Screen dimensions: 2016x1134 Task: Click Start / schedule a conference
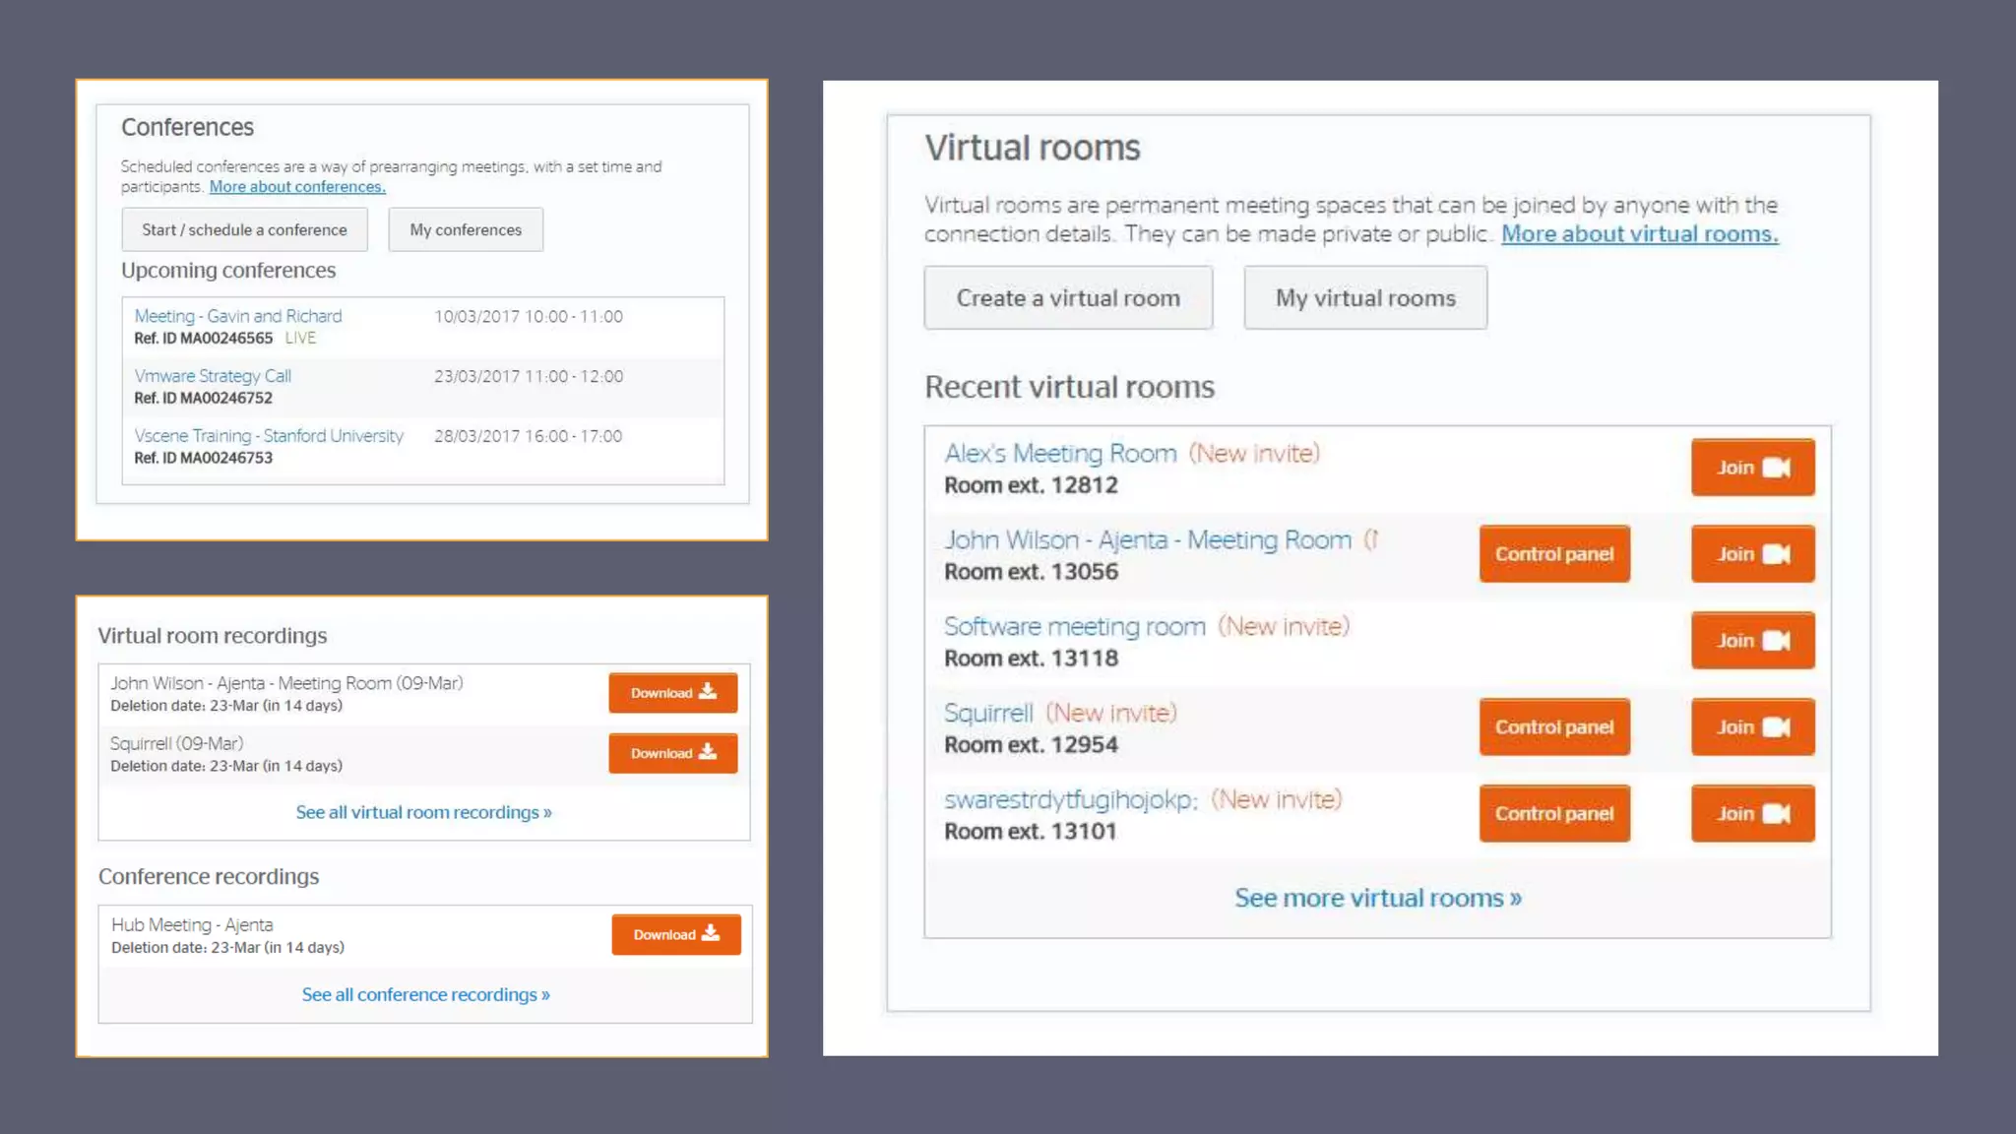[x=244, y=229]
